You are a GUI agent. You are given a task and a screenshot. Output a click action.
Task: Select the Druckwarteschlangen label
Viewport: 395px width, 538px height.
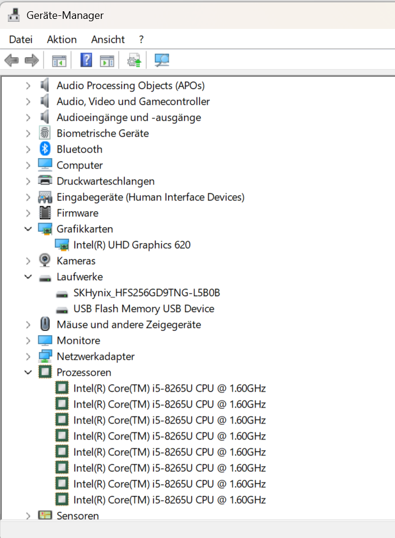(x=106, y=181)
